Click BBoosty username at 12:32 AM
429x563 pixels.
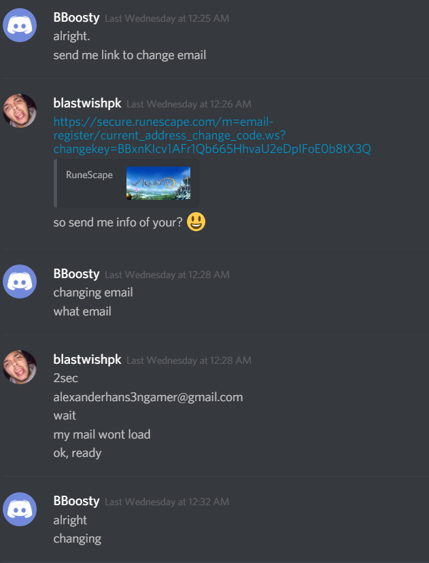point(76,501)
